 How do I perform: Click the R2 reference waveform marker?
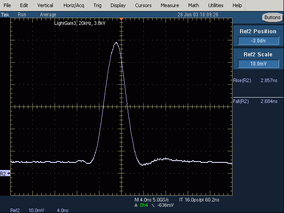click(x=5, y=174)
